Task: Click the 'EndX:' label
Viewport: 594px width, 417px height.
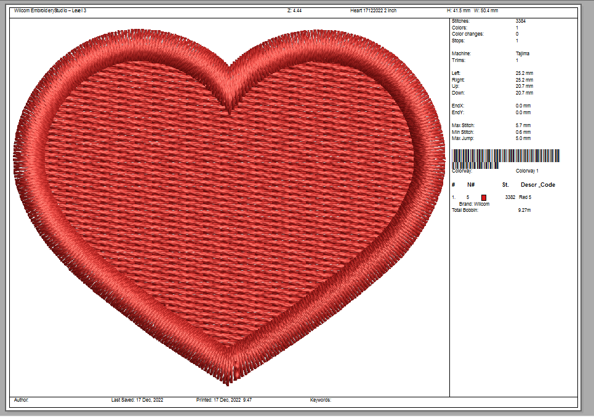Action: click(x=457, y=106)
